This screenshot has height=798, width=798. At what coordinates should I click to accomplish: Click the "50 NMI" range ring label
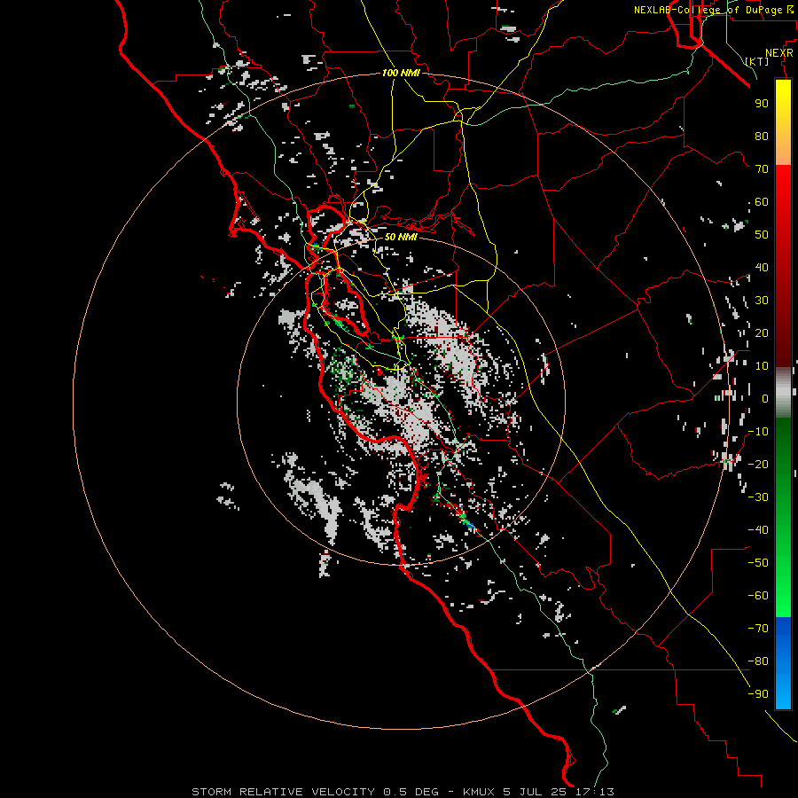click(x=401, y=237)
